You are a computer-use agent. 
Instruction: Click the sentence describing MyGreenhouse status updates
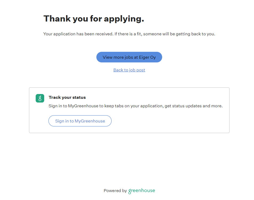(x=136, y=106)
